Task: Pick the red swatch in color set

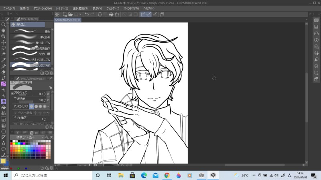Action: (12, 144)
